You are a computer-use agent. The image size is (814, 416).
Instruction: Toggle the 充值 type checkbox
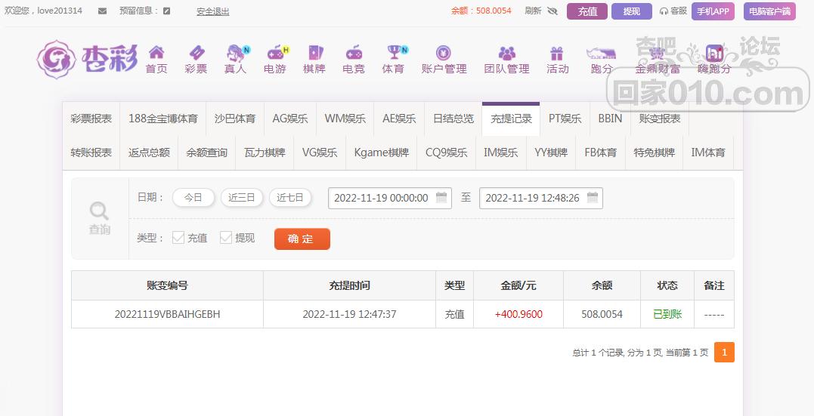click(178, 238)
